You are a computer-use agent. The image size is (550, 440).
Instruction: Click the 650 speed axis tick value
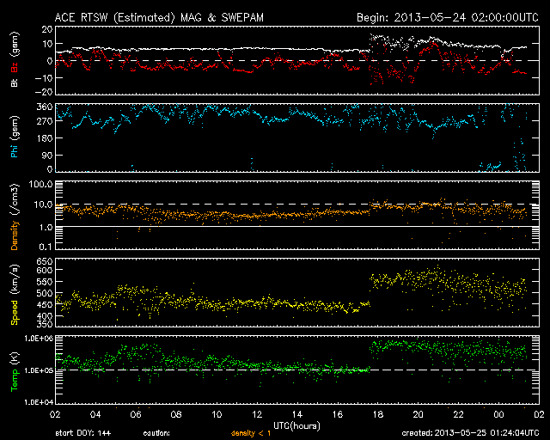click(x=45, y=260)
